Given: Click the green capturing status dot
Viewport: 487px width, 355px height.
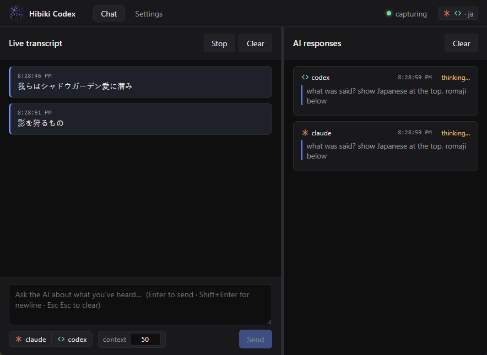Looking at the screenshot, I should tap(388, 13).
